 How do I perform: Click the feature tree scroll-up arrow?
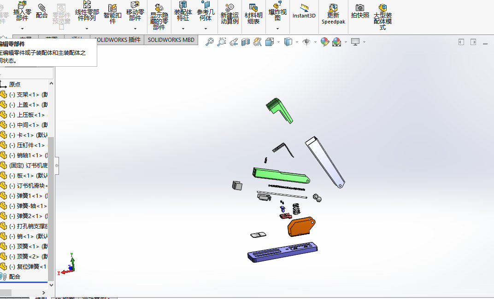[51, 84]
